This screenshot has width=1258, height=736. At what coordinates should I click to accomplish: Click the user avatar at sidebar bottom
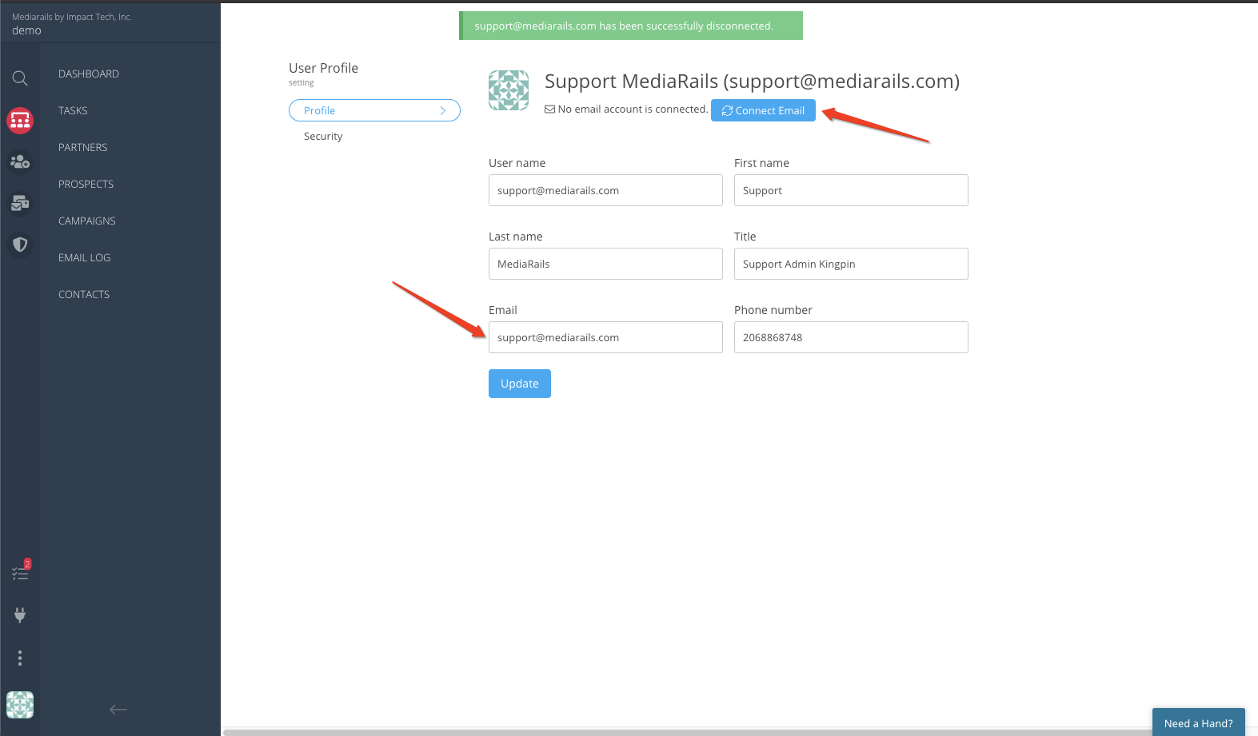20,705
